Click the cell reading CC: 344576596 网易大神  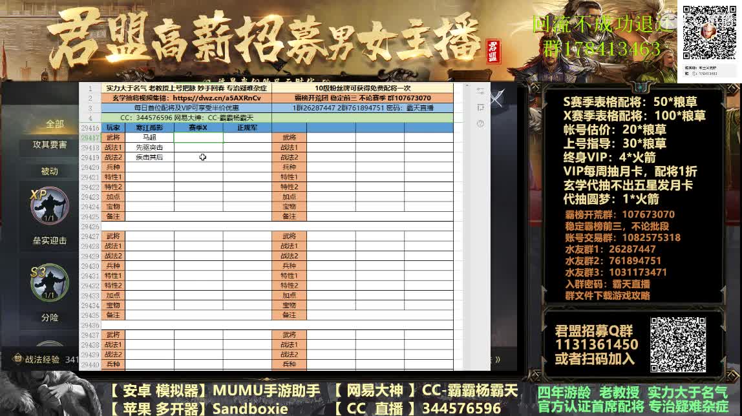point(186,118)
